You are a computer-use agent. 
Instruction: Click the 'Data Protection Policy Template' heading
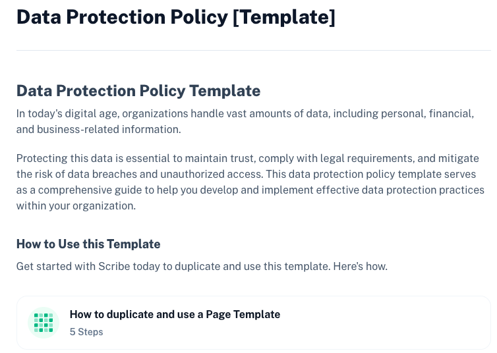[138, 91]
